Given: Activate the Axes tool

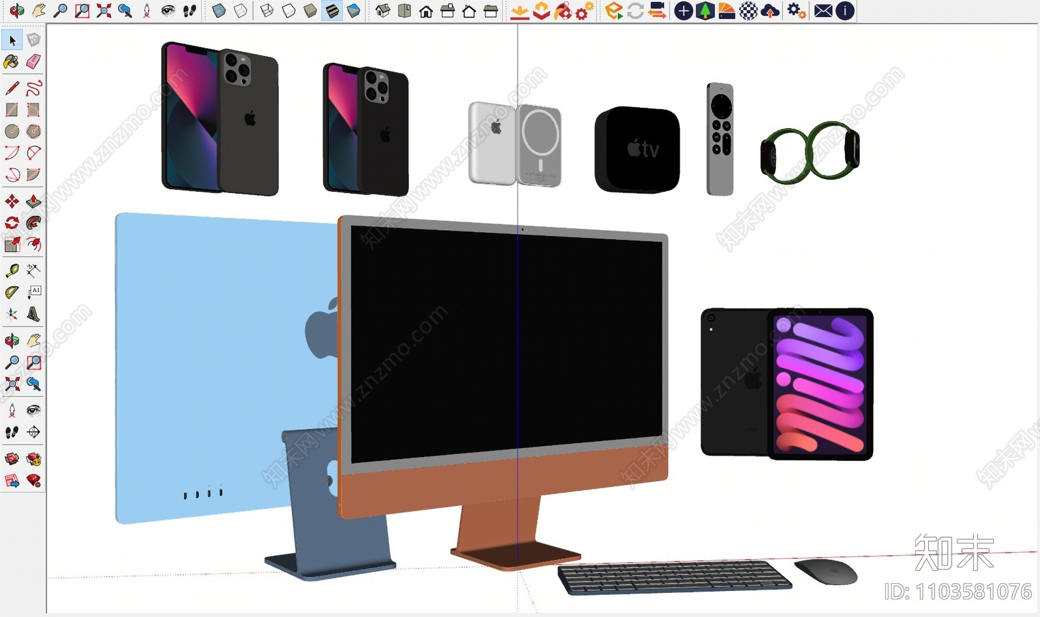Looking at the screenshot, I should [x=12, y=315].
